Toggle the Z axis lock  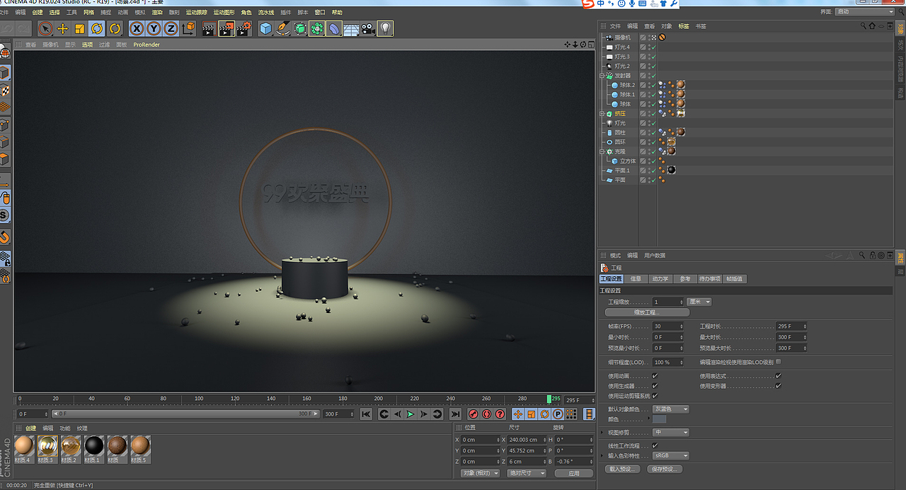(x=171, y=28)
